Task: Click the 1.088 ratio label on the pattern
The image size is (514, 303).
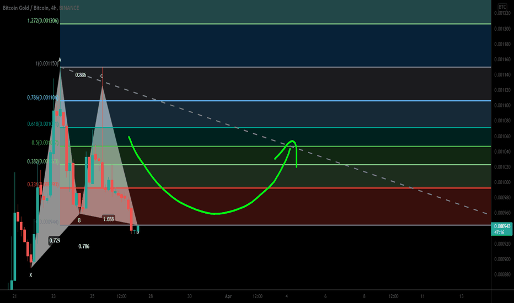Action: coord(109,219)
